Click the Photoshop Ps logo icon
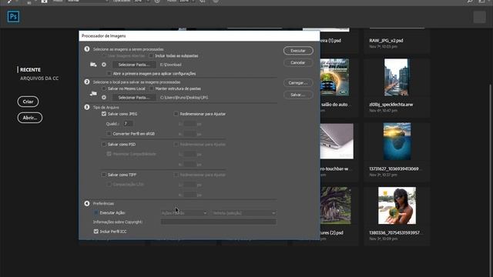Image resolution: width=493 pixels, height=277 pixels. point(13,16)
